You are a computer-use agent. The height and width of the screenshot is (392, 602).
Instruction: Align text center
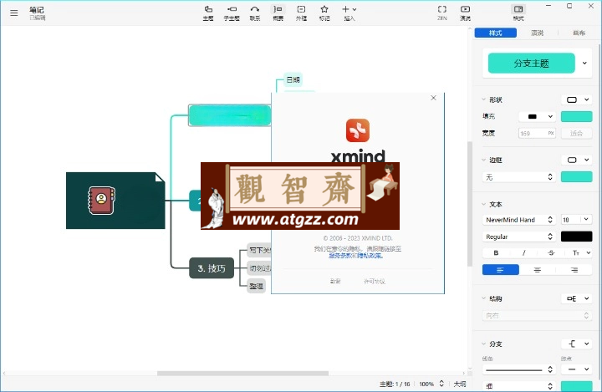click(537, 270)
